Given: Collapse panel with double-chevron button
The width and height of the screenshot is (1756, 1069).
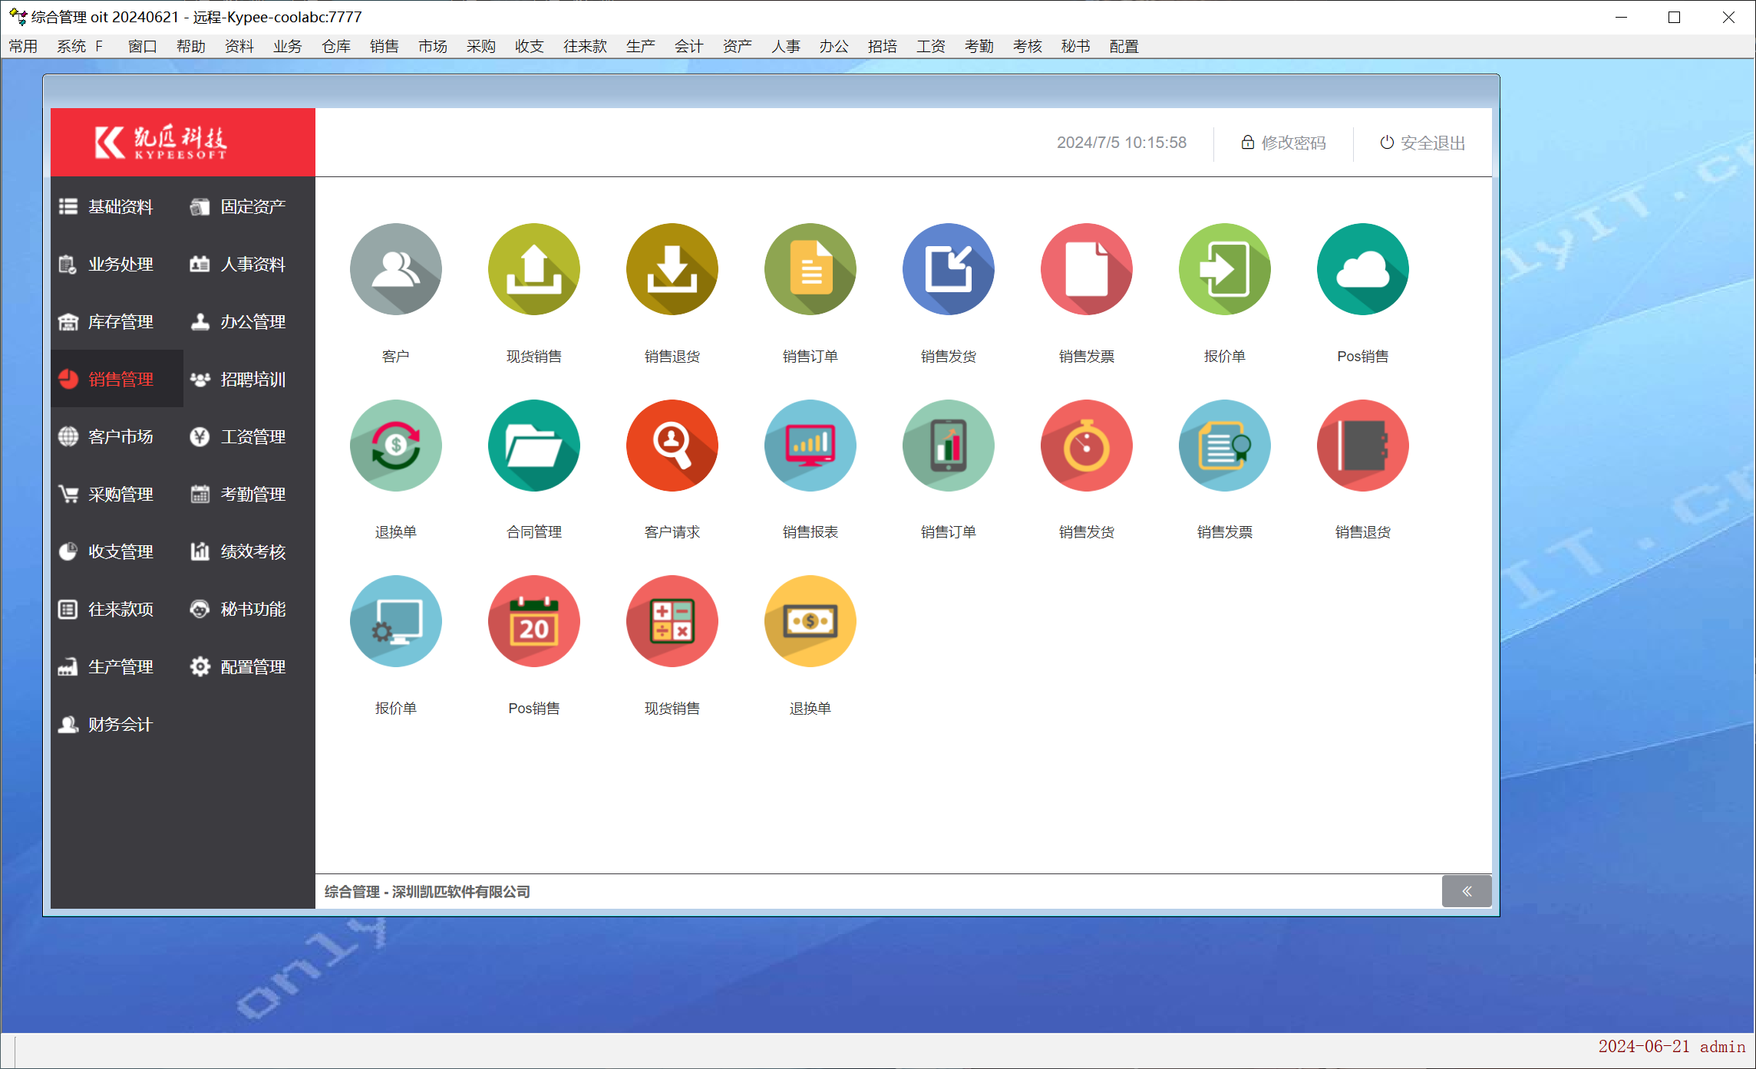Looking at the screenshot, I should (1466, 891).
